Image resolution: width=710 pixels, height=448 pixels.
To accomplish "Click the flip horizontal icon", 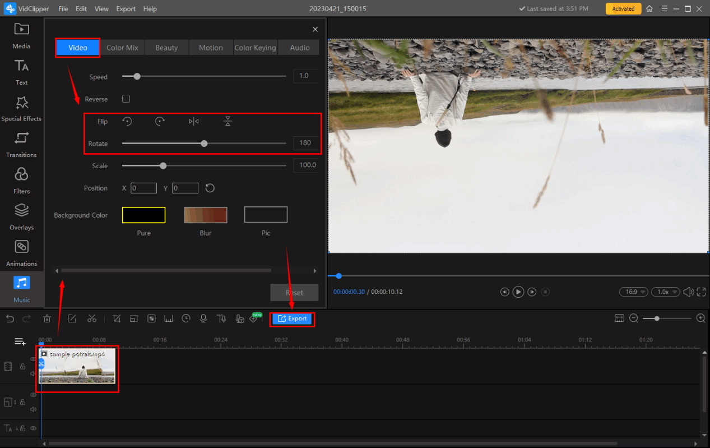I will pos(194,121).
